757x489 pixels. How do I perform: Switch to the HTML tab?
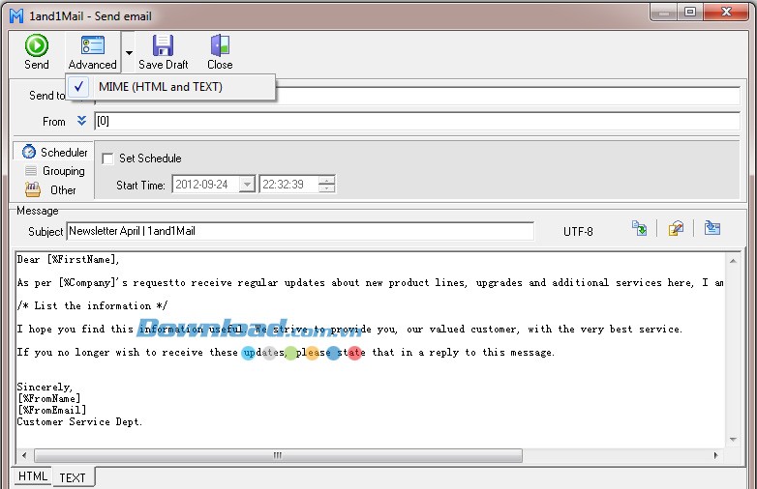point(32,477)
